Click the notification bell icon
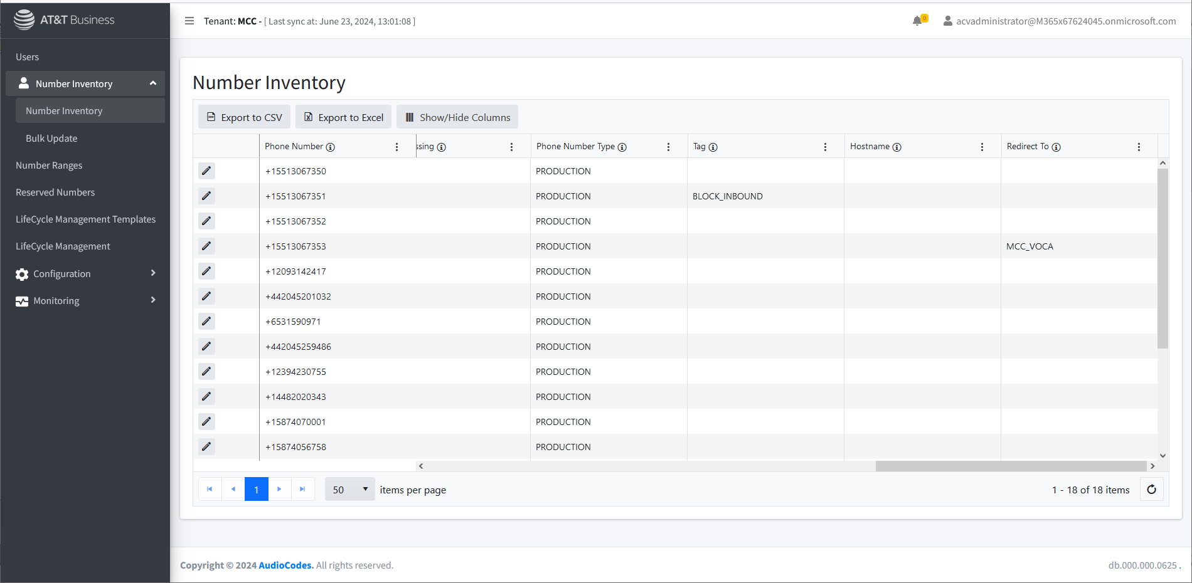Viewport: 1192px width, 583px height. 918,21
